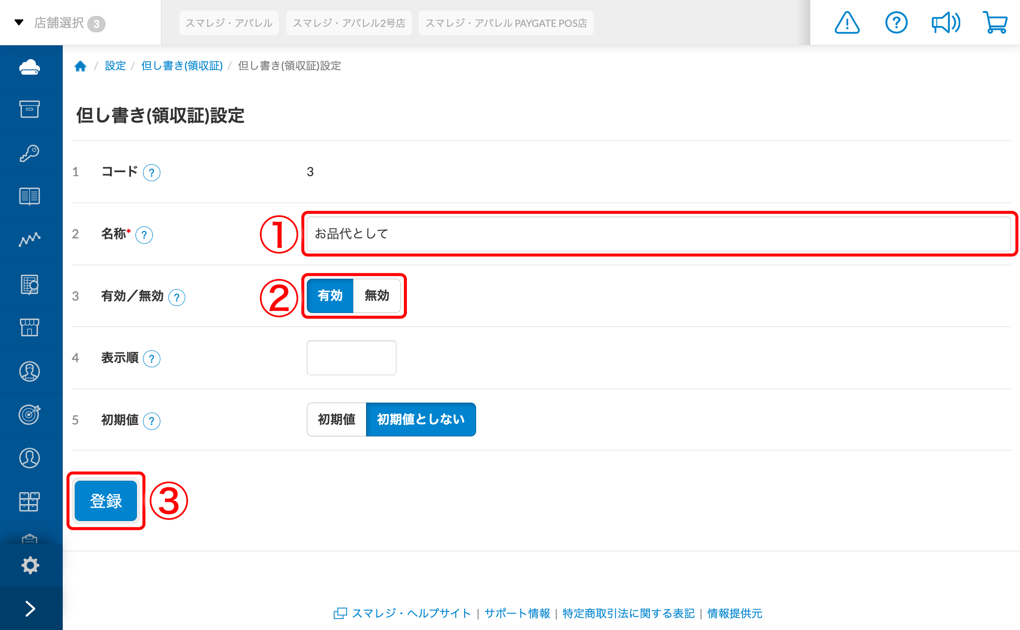The height and width of the screenshot is (630, 1020).
Task: Show help tooltip for 表示順
Action: click(151, 359)
